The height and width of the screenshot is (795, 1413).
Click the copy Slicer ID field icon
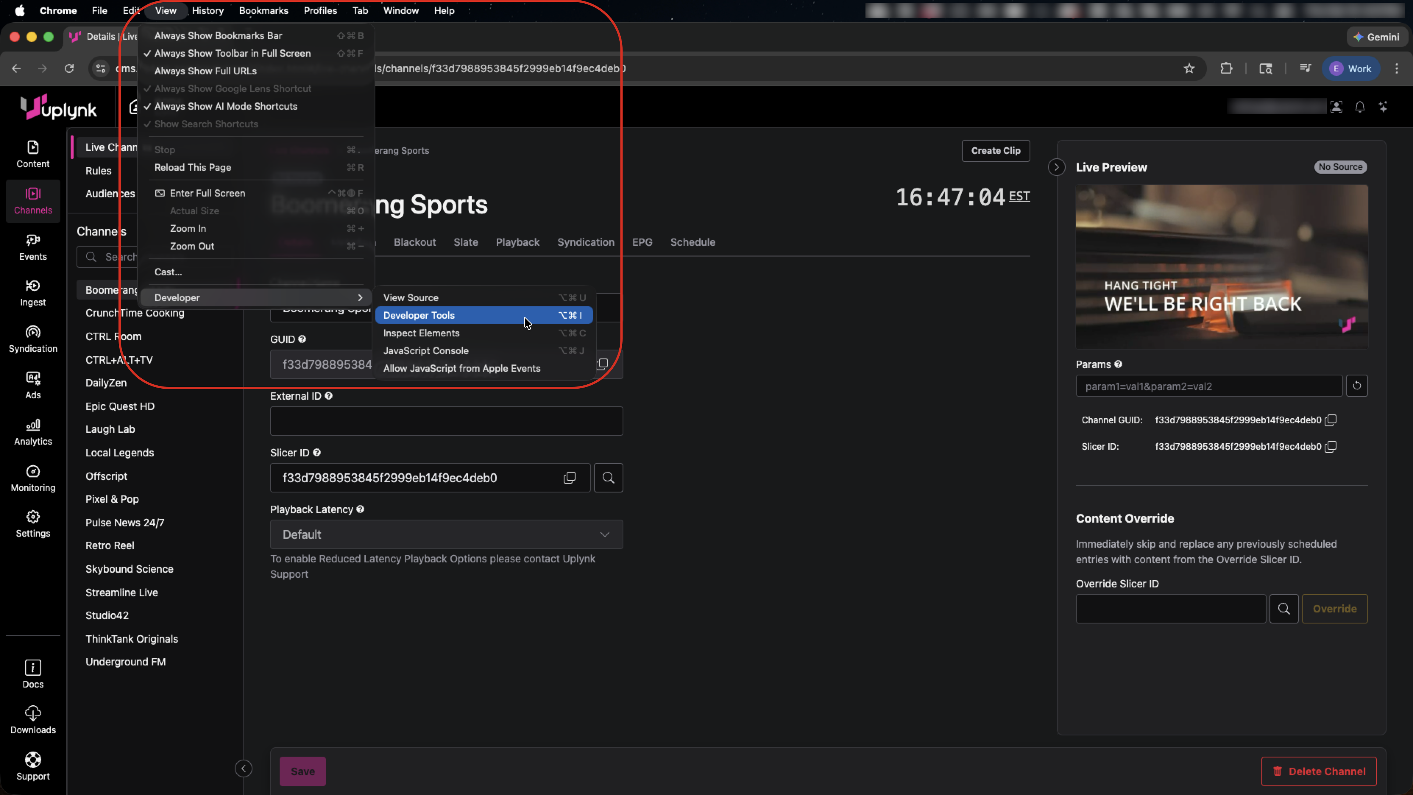[x=569, y=478]
